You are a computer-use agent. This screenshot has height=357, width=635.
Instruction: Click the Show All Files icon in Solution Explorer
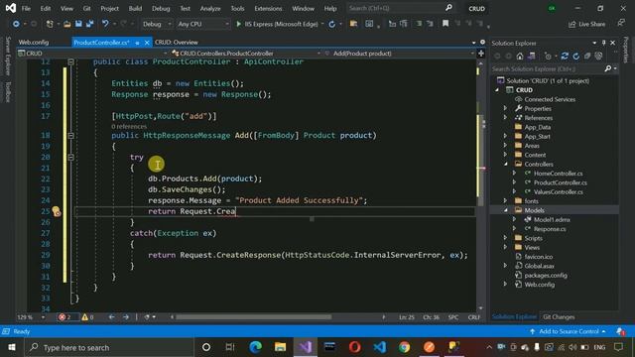coord(598,57)
